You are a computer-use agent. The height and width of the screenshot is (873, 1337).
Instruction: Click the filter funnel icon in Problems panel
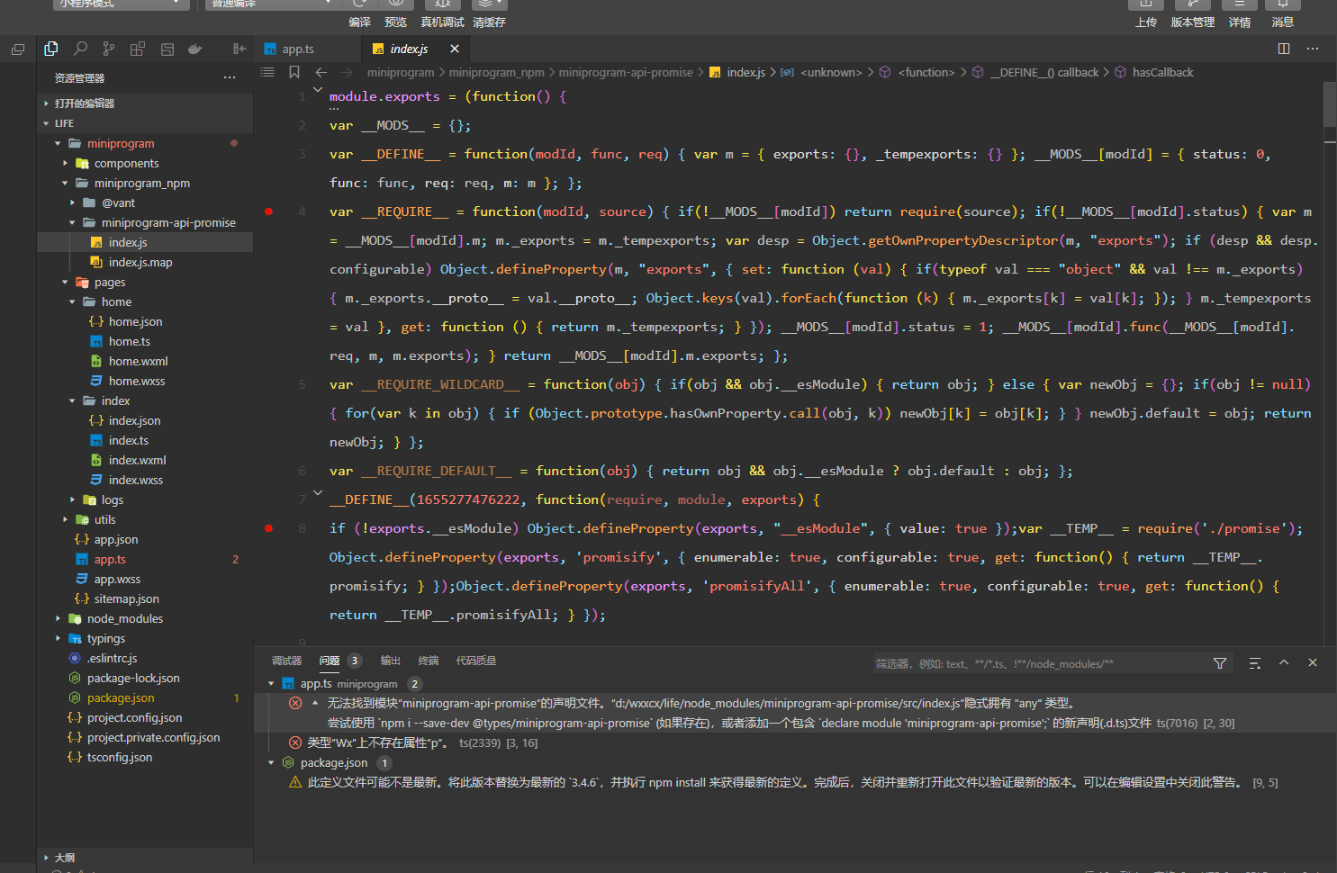point(1220,663)
